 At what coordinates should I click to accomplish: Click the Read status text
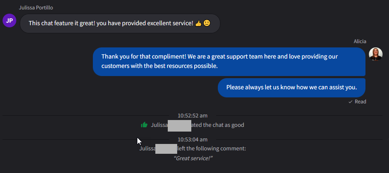(360, 102)
